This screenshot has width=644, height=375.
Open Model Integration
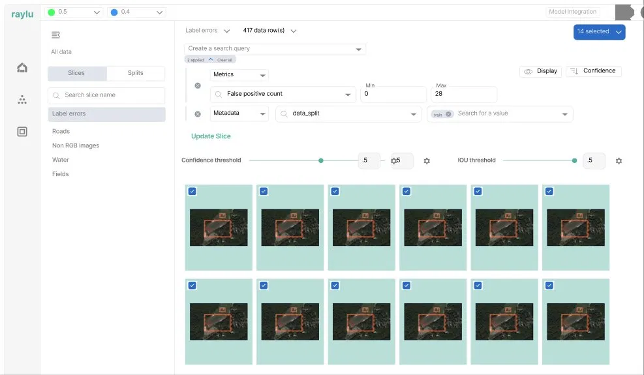point(572,12)
